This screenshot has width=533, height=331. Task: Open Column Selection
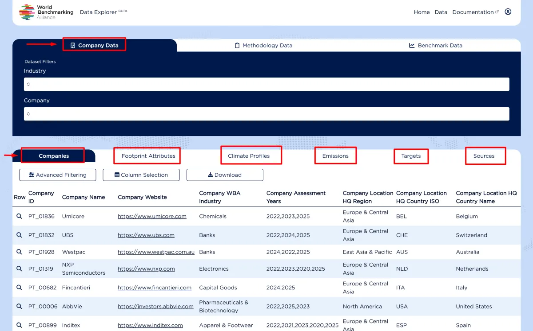141,175
